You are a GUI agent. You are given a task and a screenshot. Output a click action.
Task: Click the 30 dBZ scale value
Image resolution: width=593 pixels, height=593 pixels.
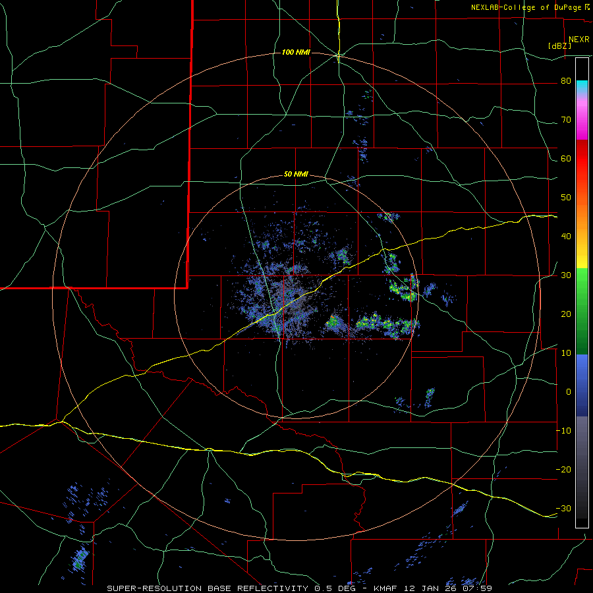[566, 275]
